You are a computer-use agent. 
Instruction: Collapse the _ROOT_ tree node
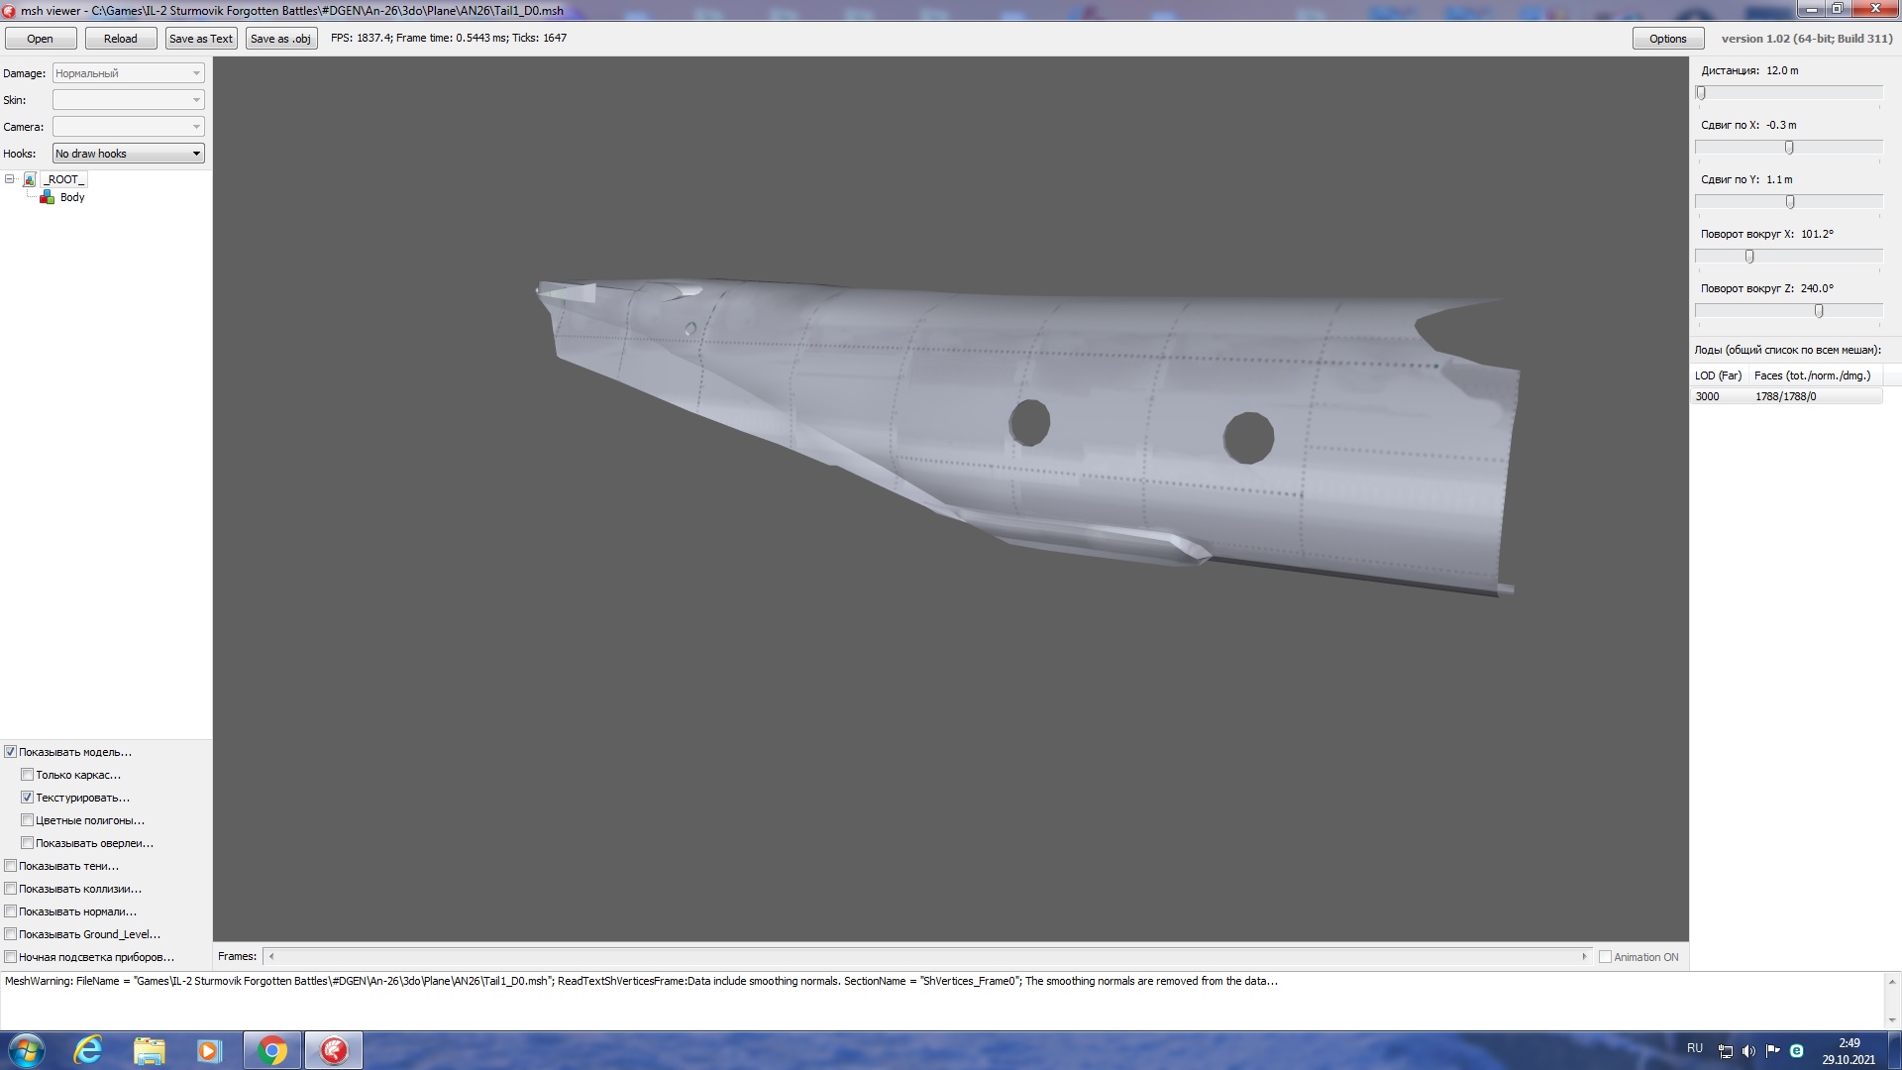[10, 179]
